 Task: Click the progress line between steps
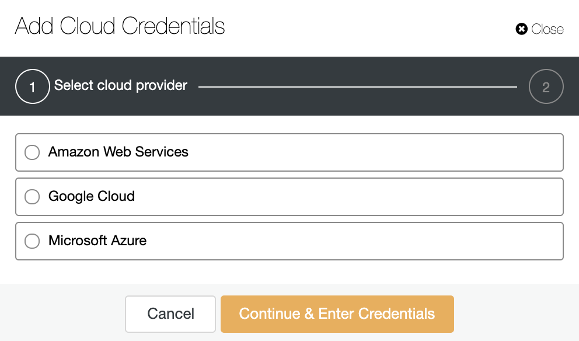tap(357, 87)
